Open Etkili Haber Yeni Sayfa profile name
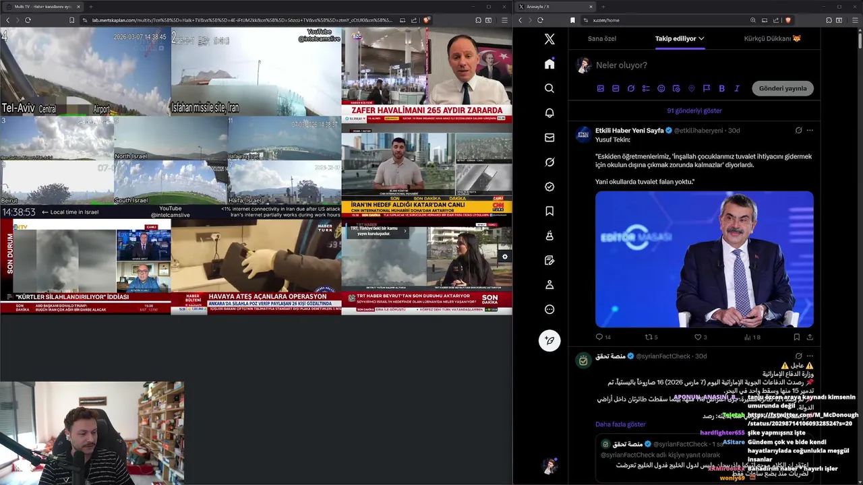This screenshot has height=485, width=863. (630, 130)
